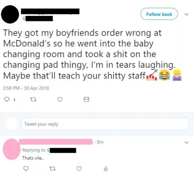The width and height of the screenshot is (194, 174).
Task: Click into the Tweet your reply field
Action: tap(105, 124)
